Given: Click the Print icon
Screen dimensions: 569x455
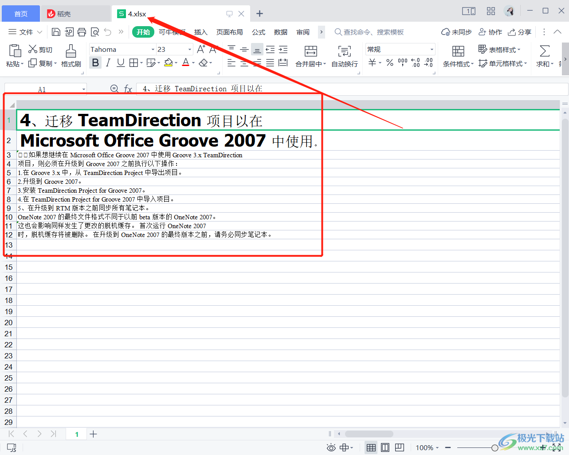Looking at the screenshot, I should click(82, 32).
